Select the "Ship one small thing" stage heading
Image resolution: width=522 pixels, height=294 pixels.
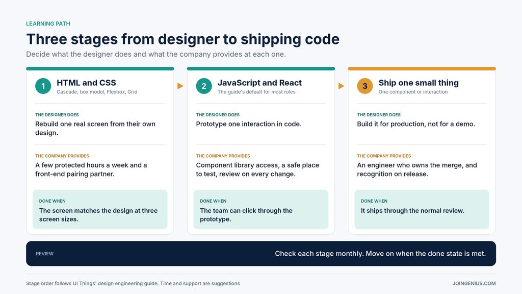419,83
